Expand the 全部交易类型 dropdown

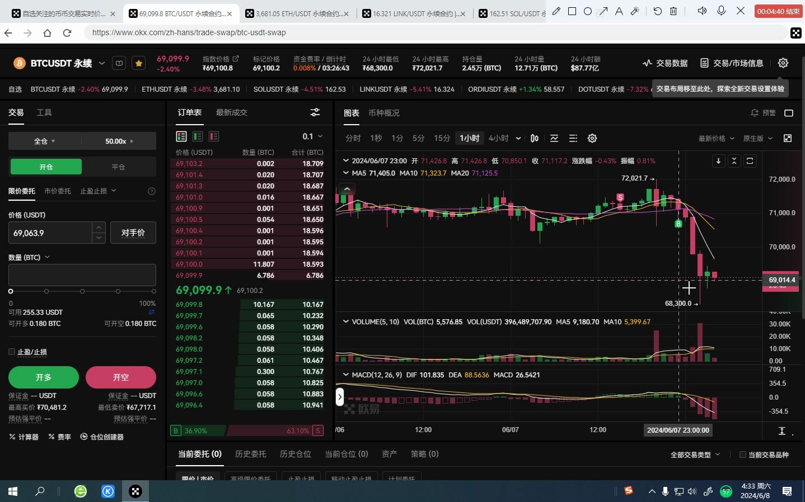[695, 454]
